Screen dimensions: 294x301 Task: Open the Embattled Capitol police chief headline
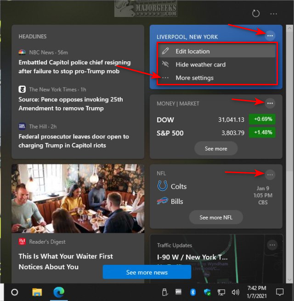(74, 67)
